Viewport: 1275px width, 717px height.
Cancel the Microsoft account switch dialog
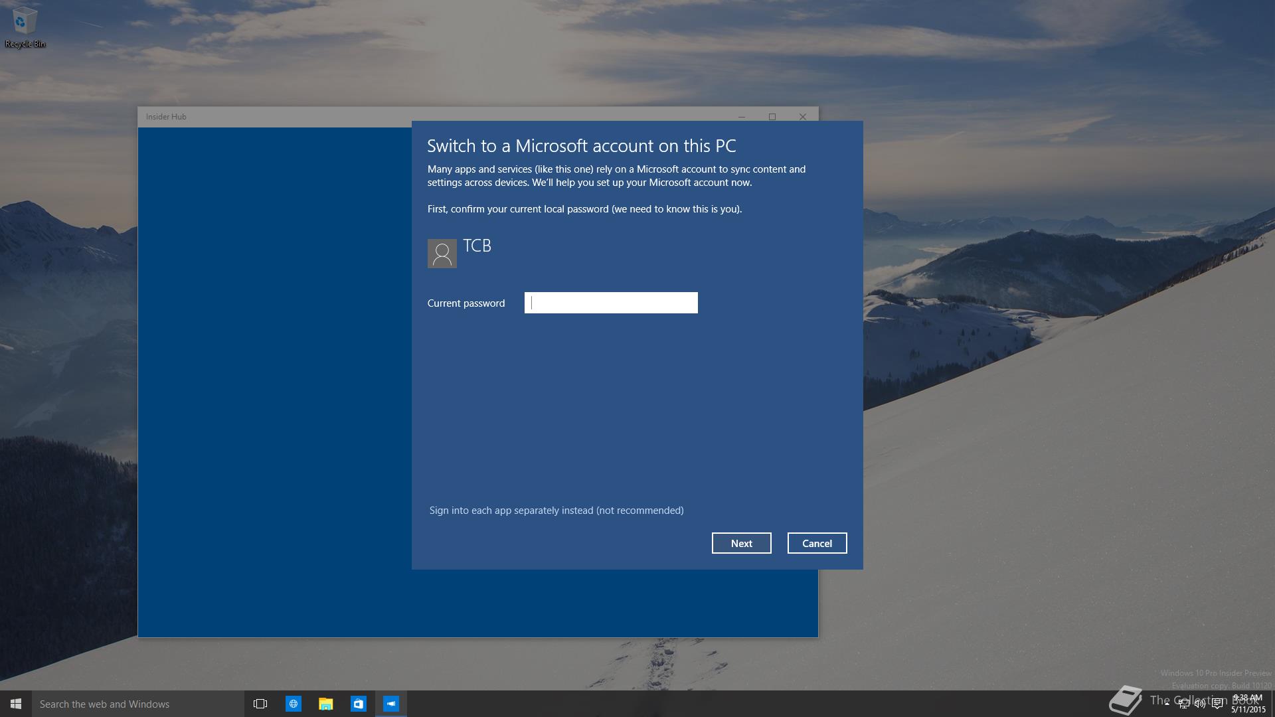817,543
